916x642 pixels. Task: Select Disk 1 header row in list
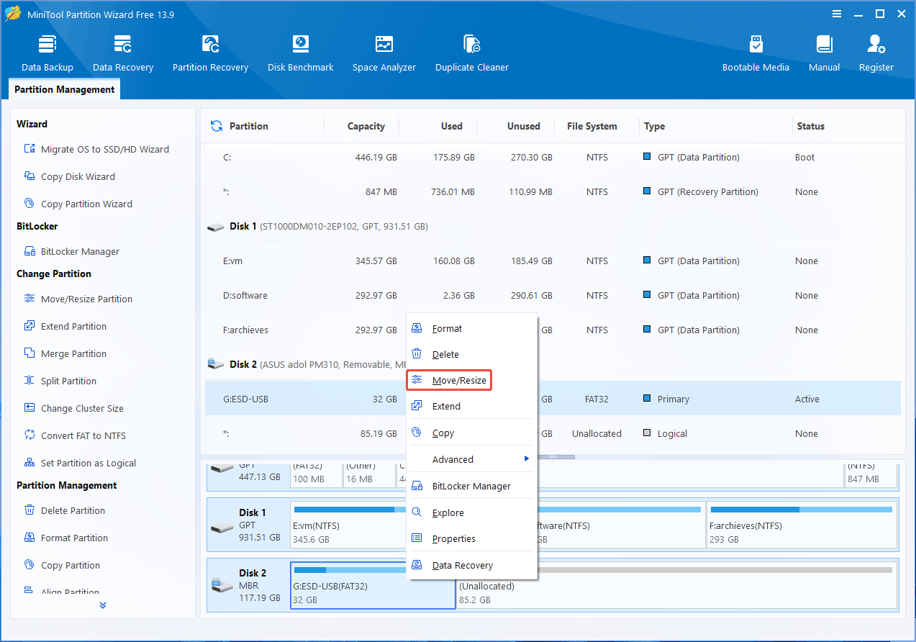(x=553, y=227)
